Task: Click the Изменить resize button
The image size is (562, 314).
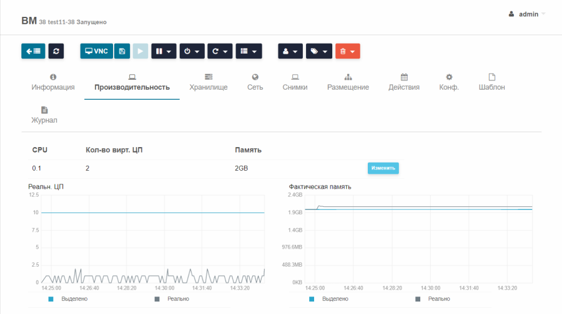Action: pos(383,168)
